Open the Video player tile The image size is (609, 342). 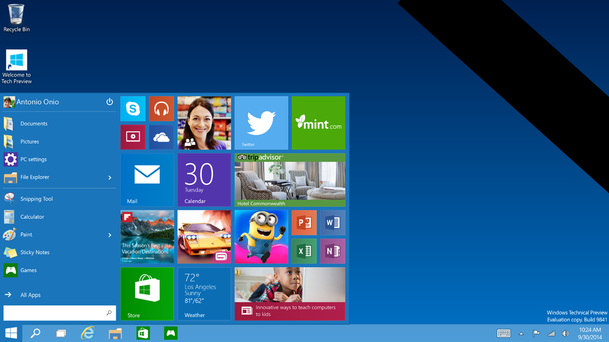(x=133, y=137)
